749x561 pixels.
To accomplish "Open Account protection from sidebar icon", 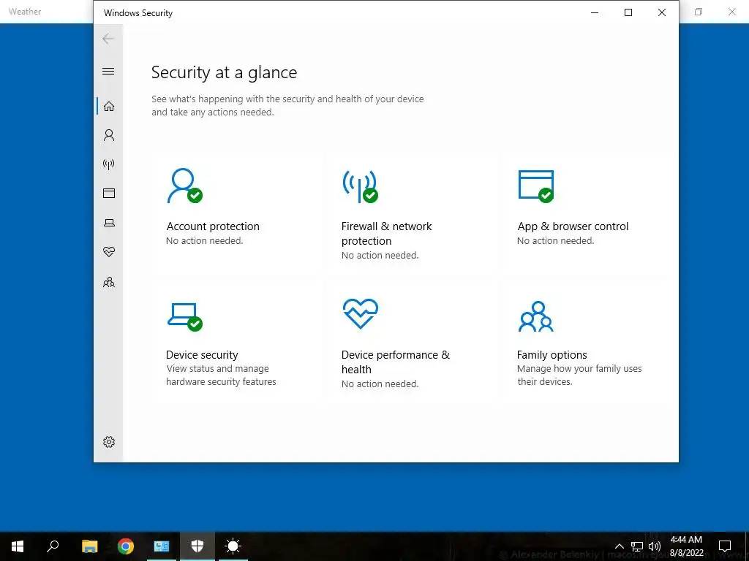I will point(109,135).
